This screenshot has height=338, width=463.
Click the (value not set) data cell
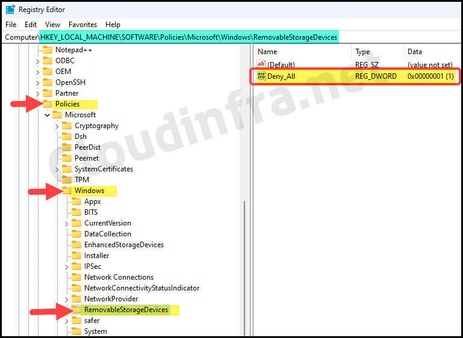pos(430,64)
